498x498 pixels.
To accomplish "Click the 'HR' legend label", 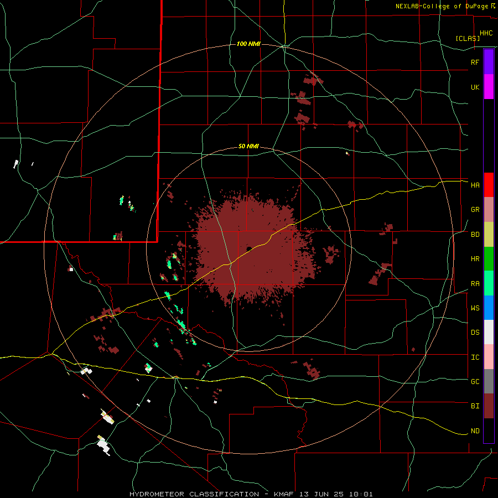I will point(475,259).
